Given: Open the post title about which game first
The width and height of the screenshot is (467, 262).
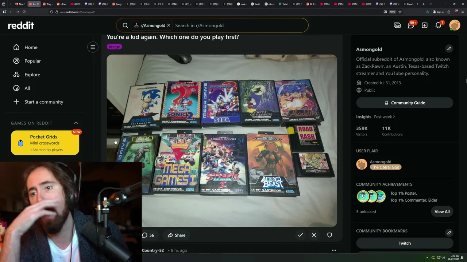Looking at the screenshot, I should pos(173,37).
